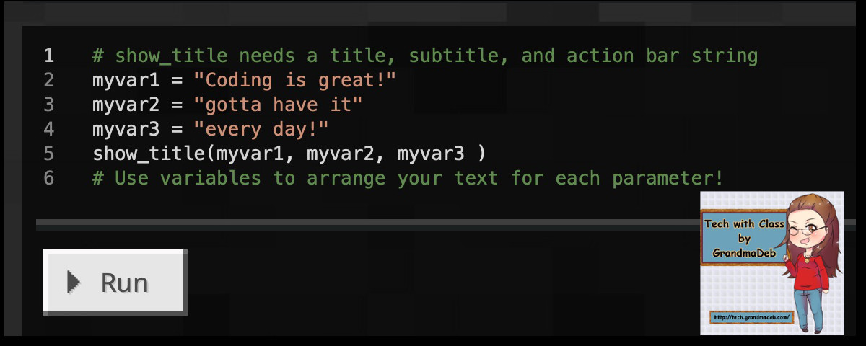Click line number 5 in the gutter
866x346 pixels.
pos(48,154)
